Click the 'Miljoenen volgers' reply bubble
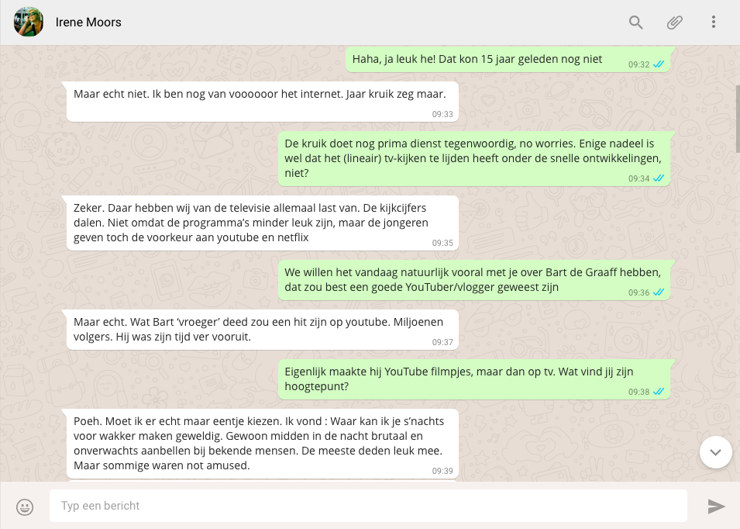The width and height of the screenshot is (740, 529). [x=262, y=330]
